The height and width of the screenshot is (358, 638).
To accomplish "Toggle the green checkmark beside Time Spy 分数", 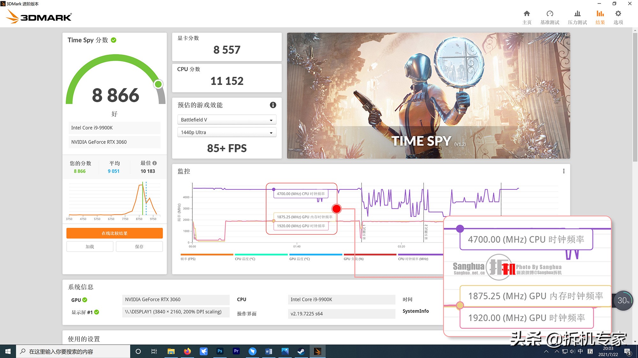I will tap(114, 40).
